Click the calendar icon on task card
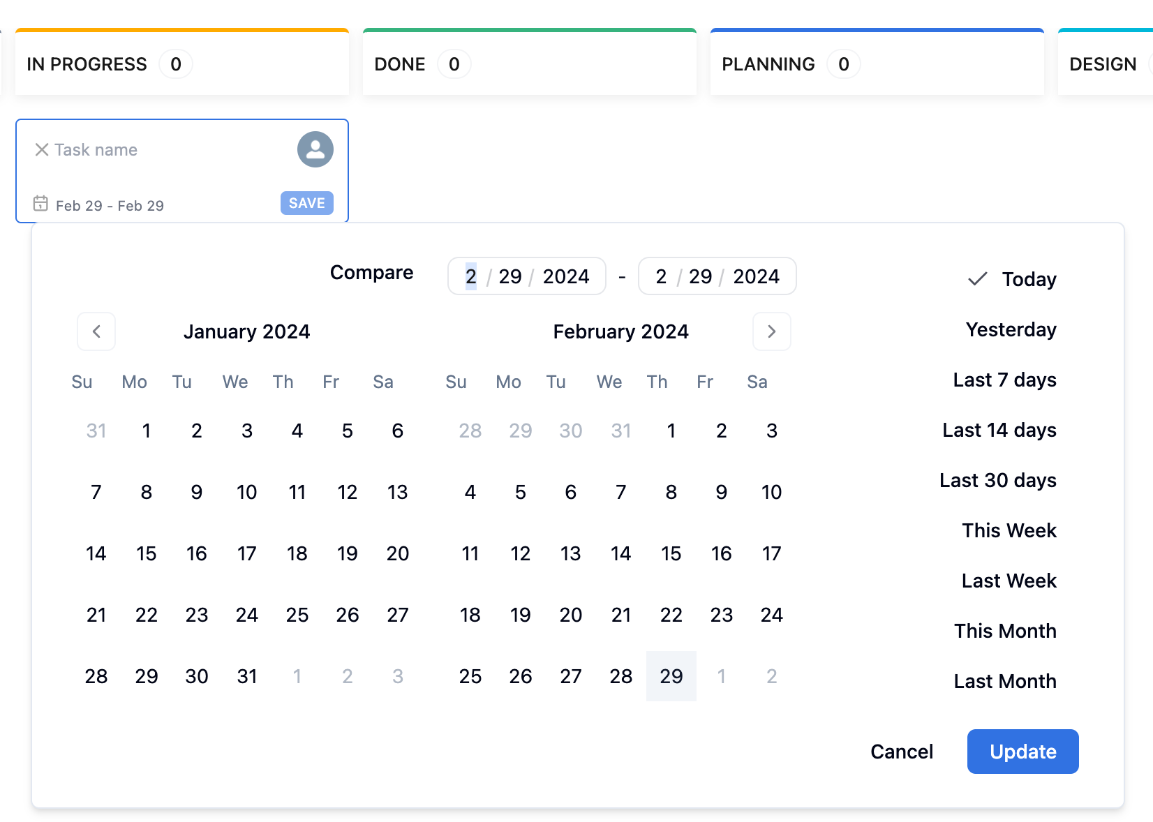Image resolution: width=1153 pixels, height=822 pixels. pos(40,204)
